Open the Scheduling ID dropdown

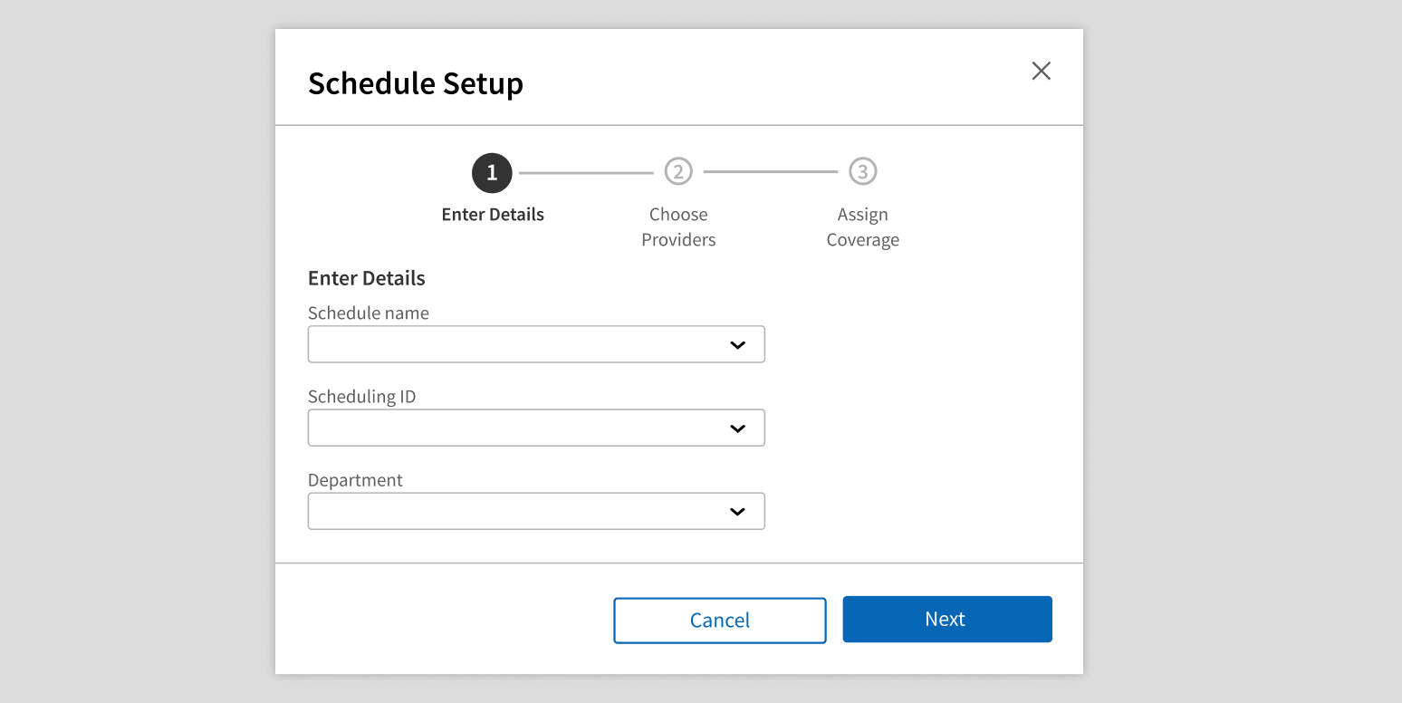click(536, 428)
